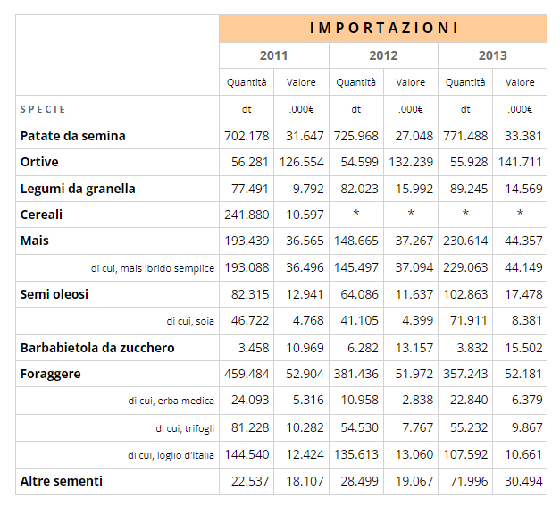
Task: Click the Altre sementi row label
Action: (x=62, y=481)
